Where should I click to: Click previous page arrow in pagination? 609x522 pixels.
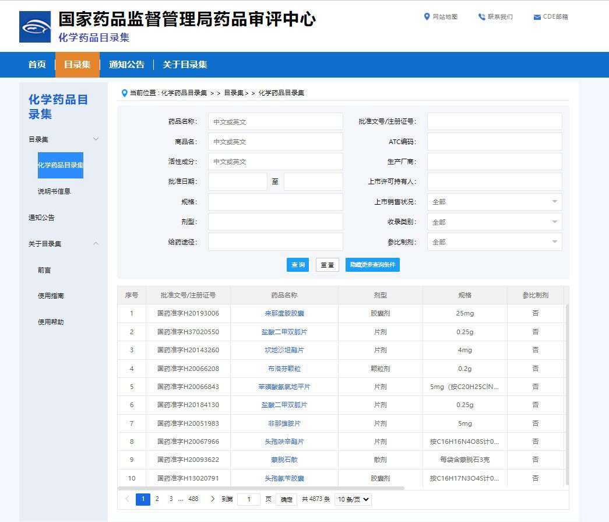[x=127, y=499]
